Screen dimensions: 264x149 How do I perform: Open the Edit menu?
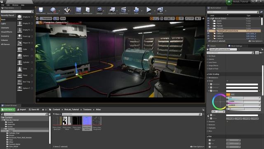click(8, 5)
